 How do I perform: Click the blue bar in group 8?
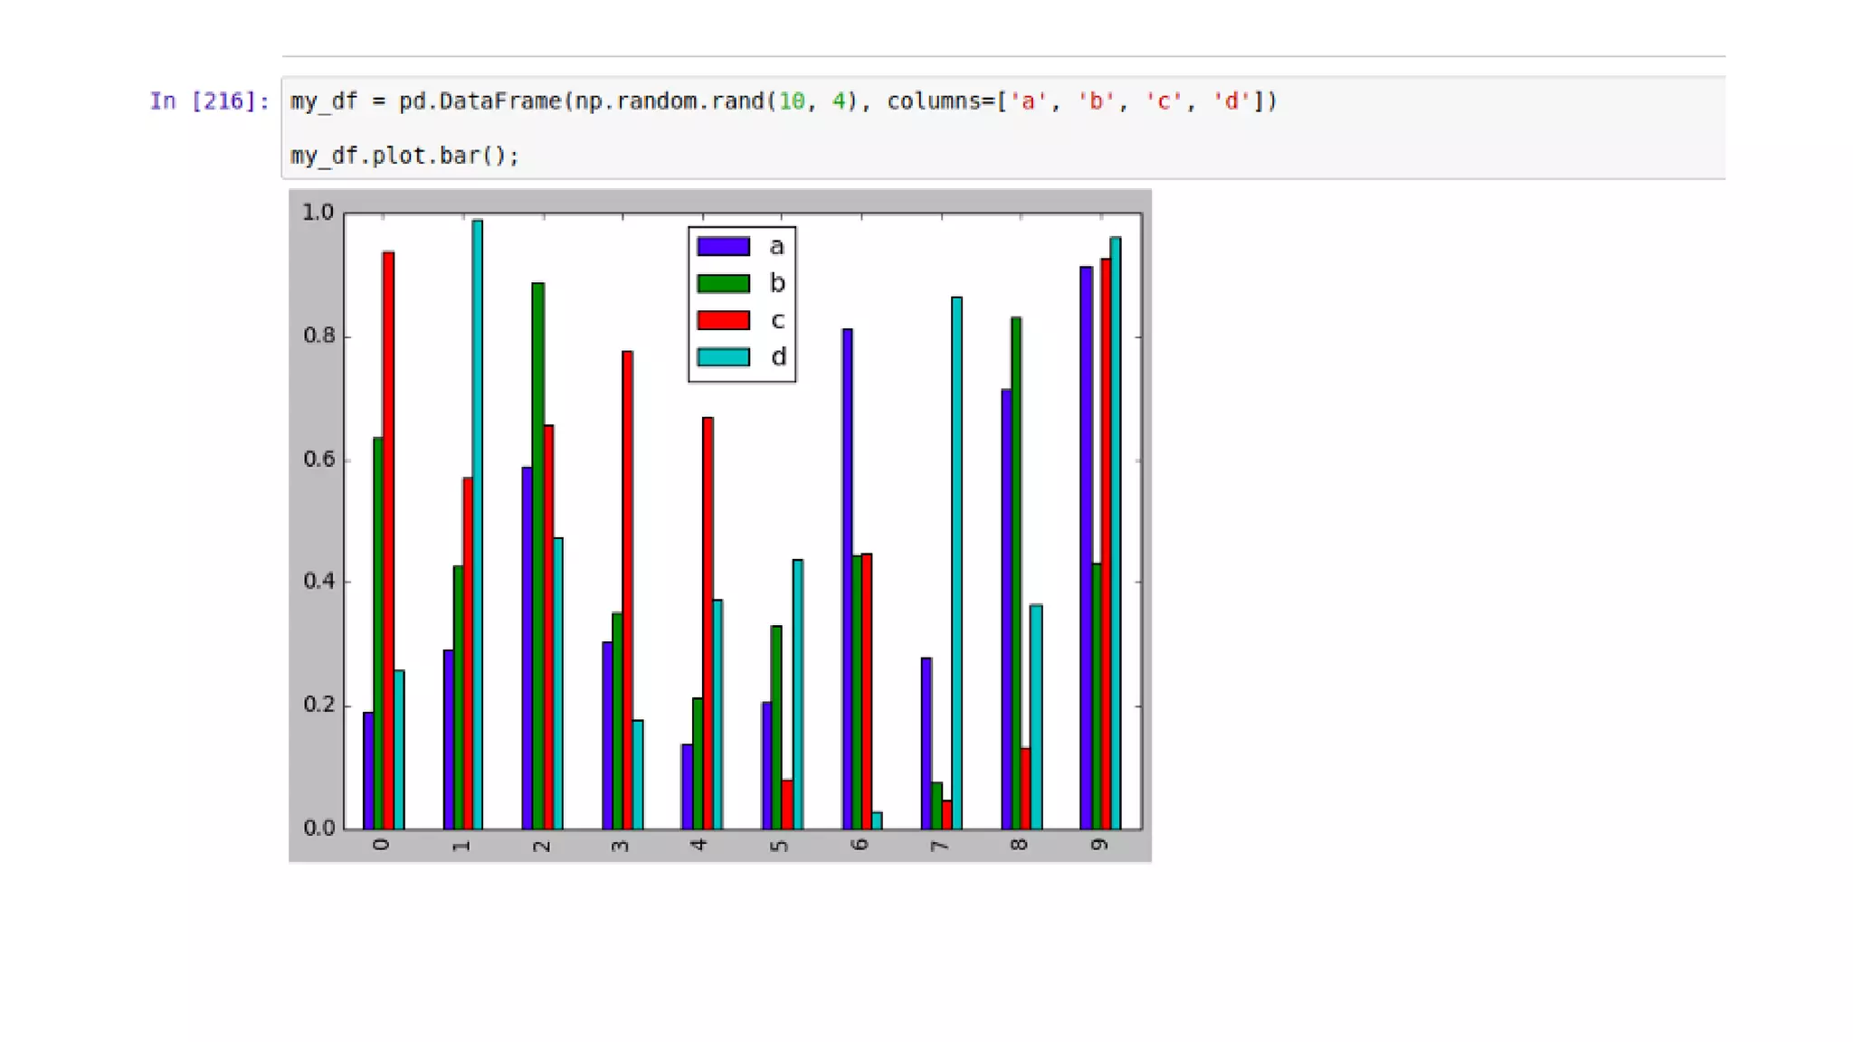1006,609
